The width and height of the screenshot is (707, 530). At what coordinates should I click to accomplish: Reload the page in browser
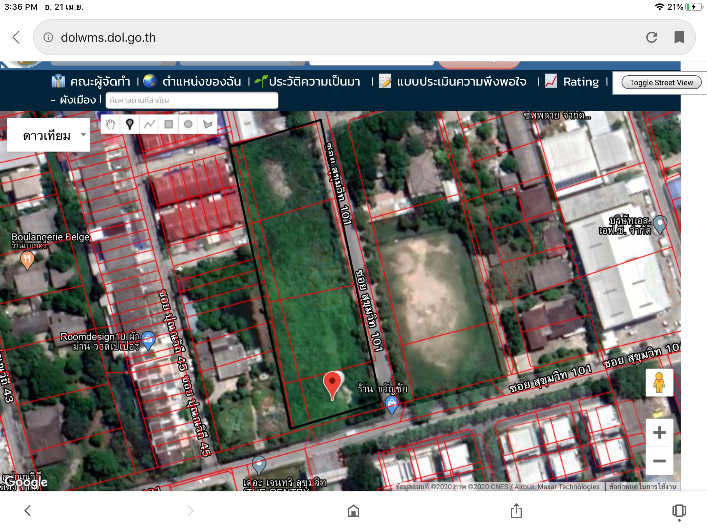pos(651,37)
